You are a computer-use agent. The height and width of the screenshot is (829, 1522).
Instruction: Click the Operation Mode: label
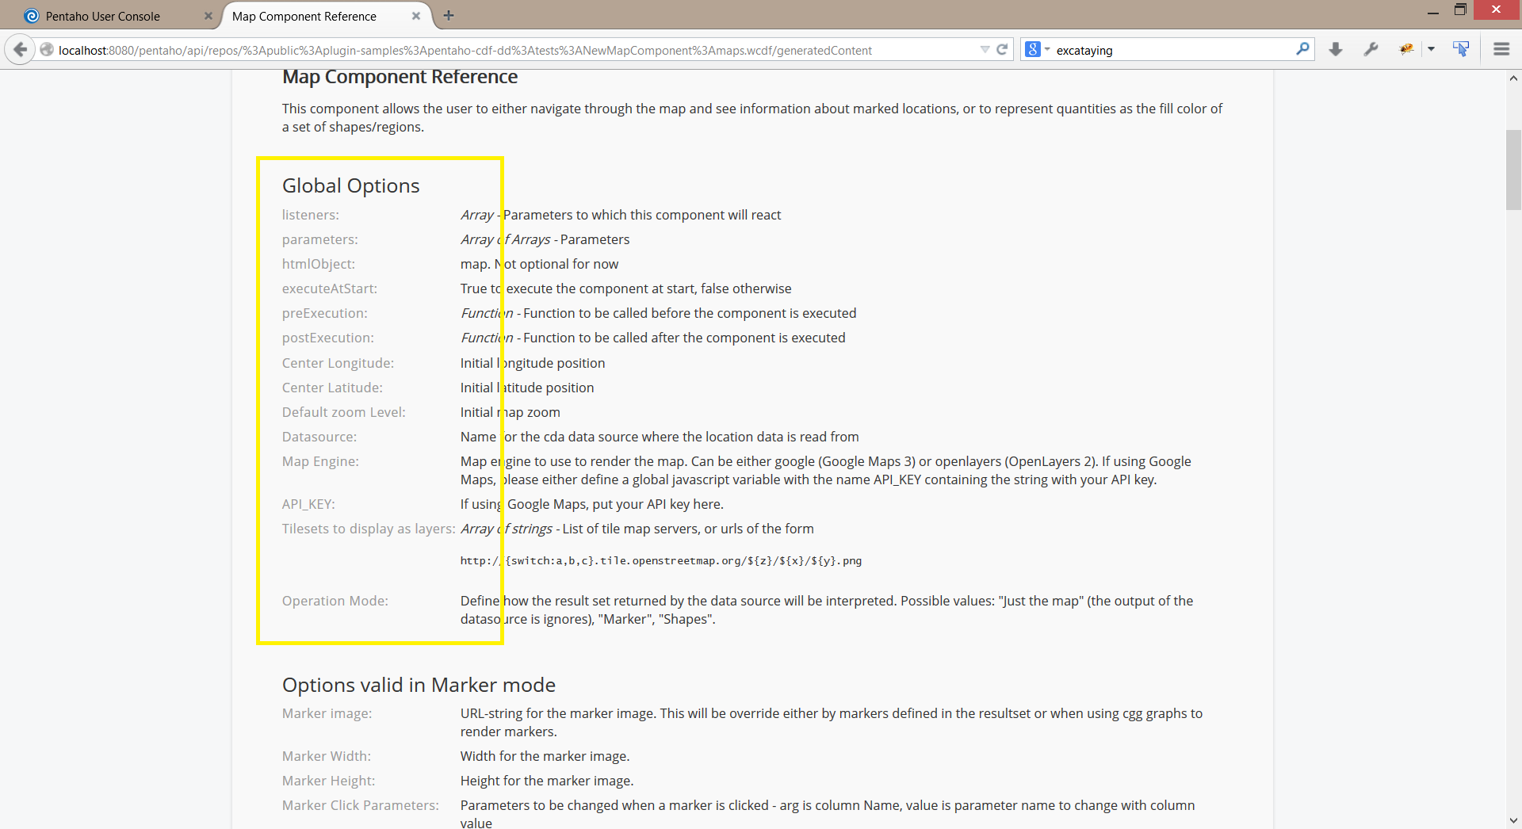(x=335, y=601)
